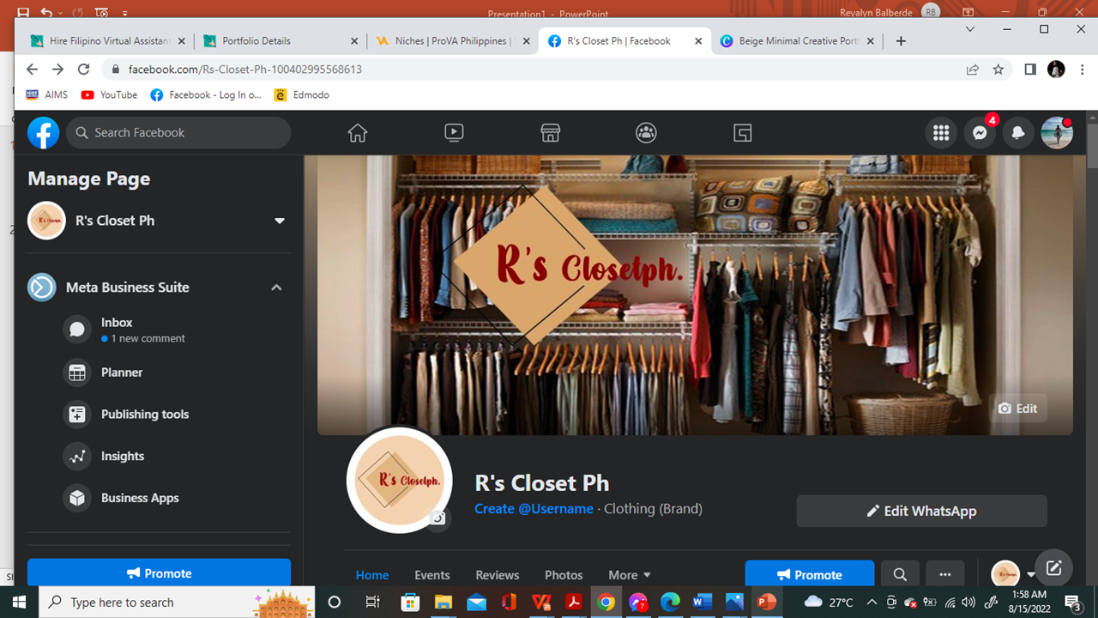Open the Facebook Watch video icon
This screenshot has height=618, width=1098.
pos(454,133)
